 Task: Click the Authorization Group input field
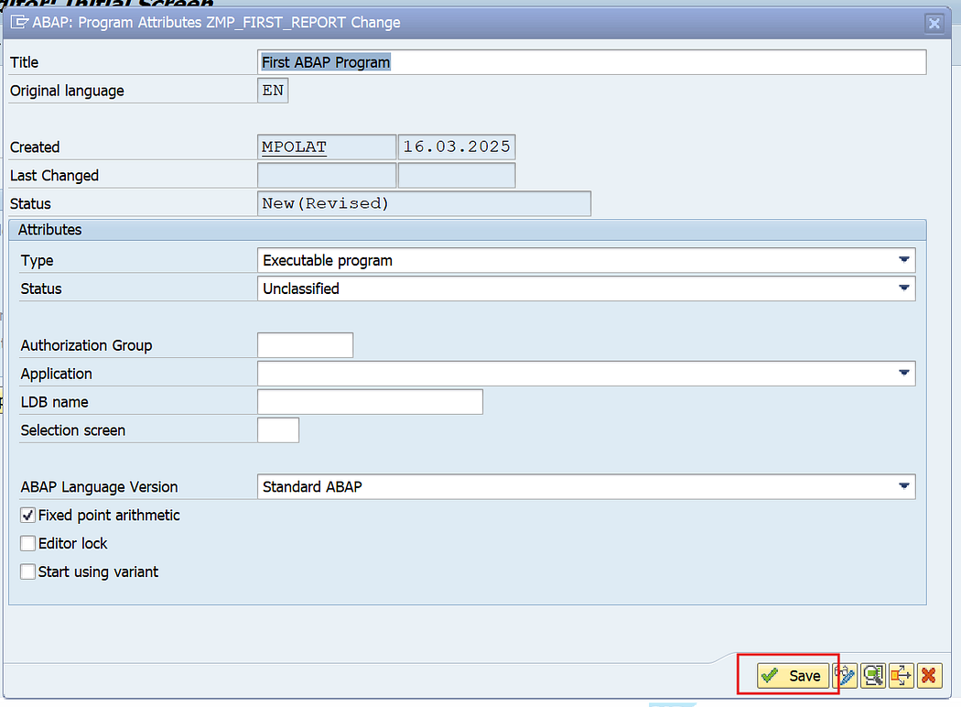(305, 344)
